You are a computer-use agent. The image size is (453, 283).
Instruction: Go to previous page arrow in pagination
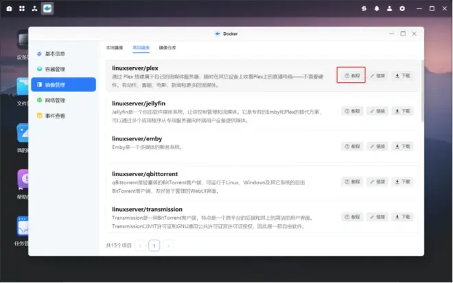[141, 246]
